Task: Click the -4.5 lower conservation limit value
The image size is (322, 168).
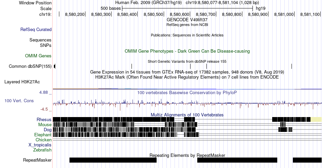Action: [44, 109]
